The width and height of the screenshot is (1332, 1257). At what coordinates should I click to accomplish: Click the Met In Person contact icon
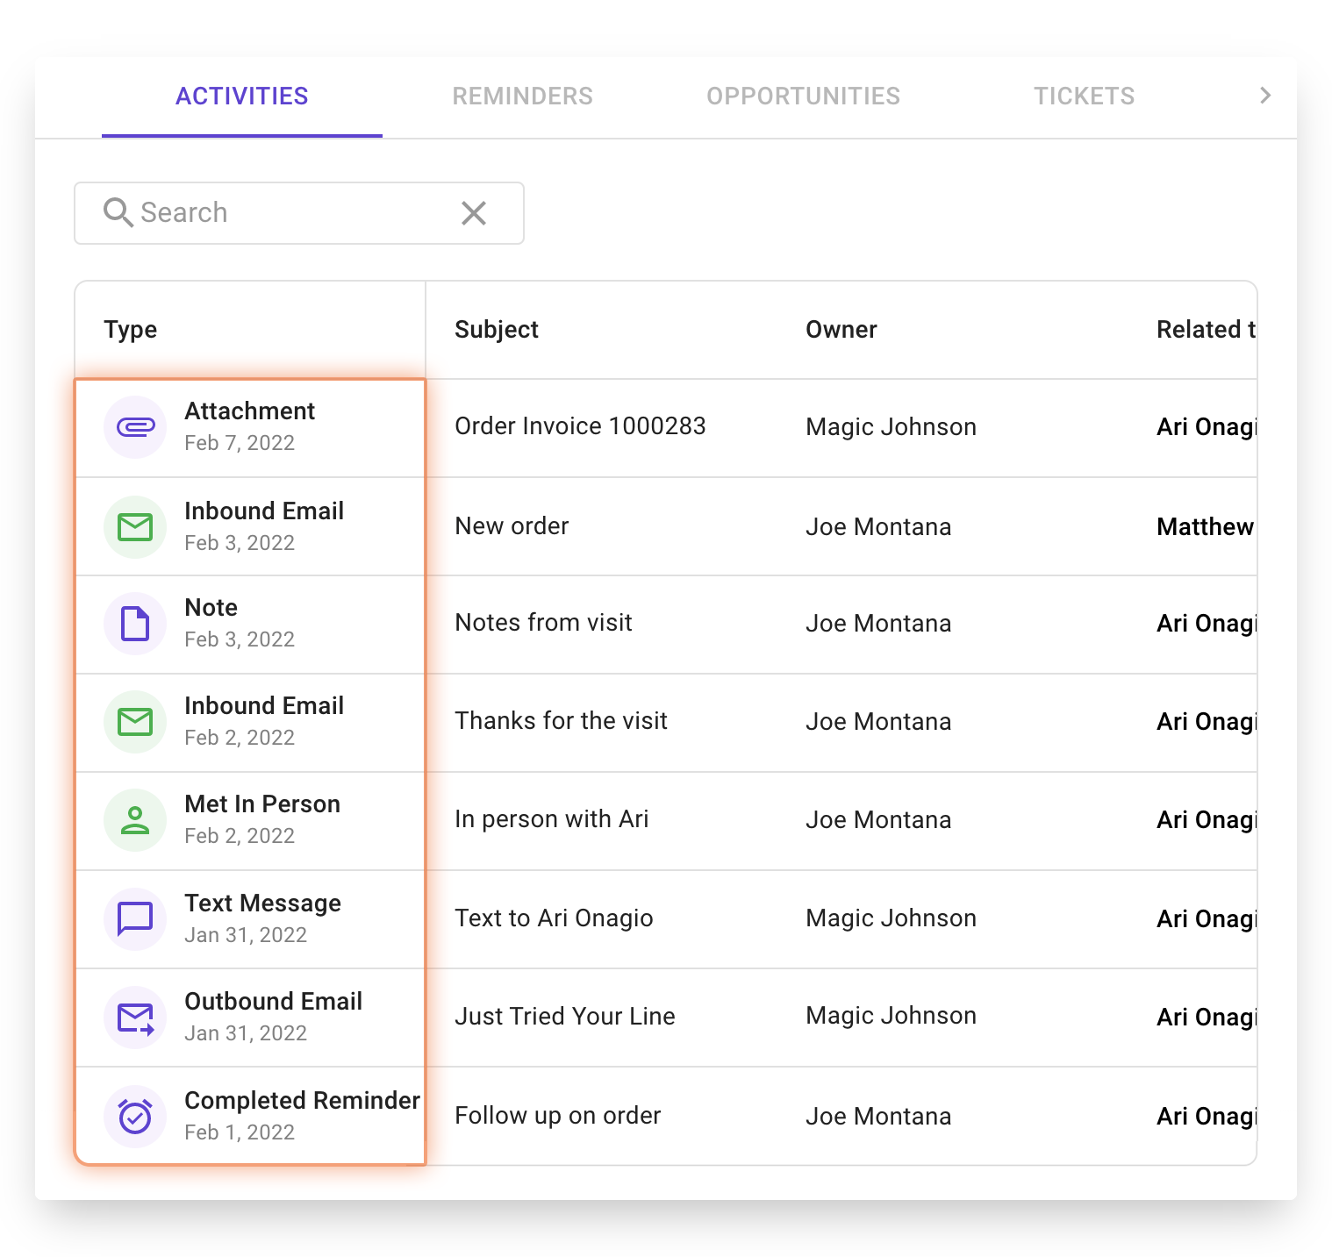(x=135, y=820)
